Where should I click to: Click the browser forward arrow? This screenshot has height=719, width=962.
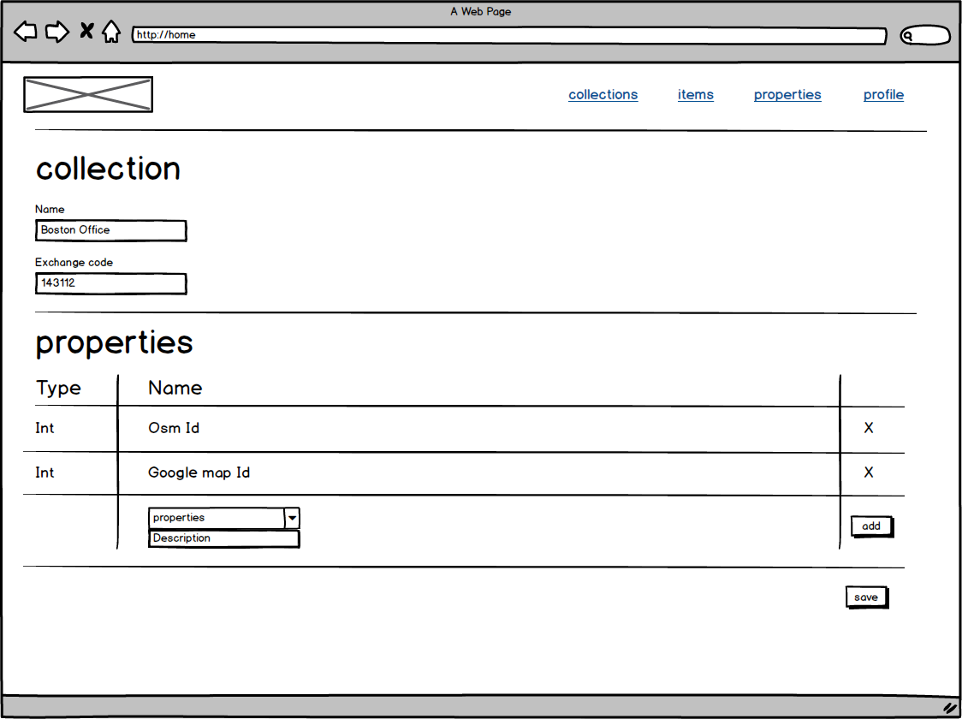(x=57, y=32)
